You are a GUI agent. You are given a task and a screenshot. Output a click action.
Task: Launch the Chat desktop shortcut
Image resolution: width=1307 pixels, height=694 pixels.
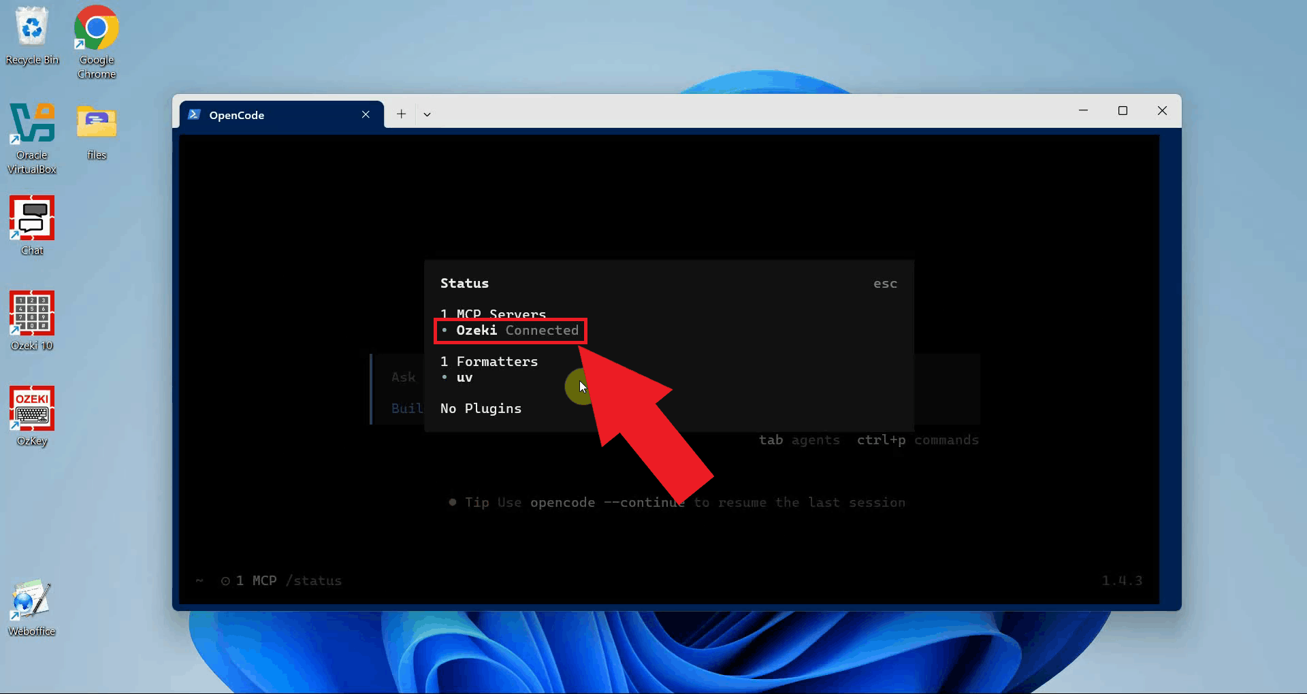32,225
